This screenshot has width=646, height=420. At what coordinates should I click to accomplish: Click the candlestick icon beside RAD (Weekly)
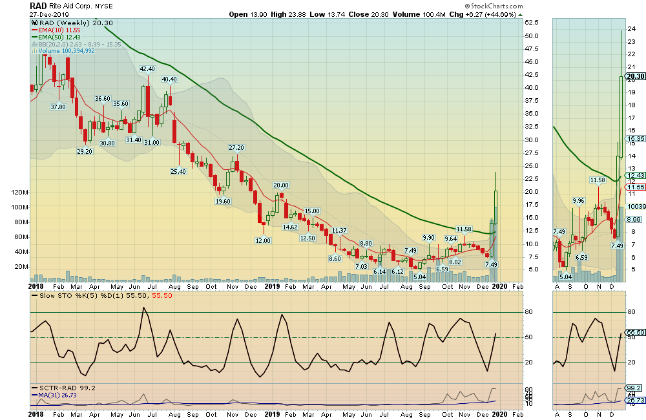[35, 23]
